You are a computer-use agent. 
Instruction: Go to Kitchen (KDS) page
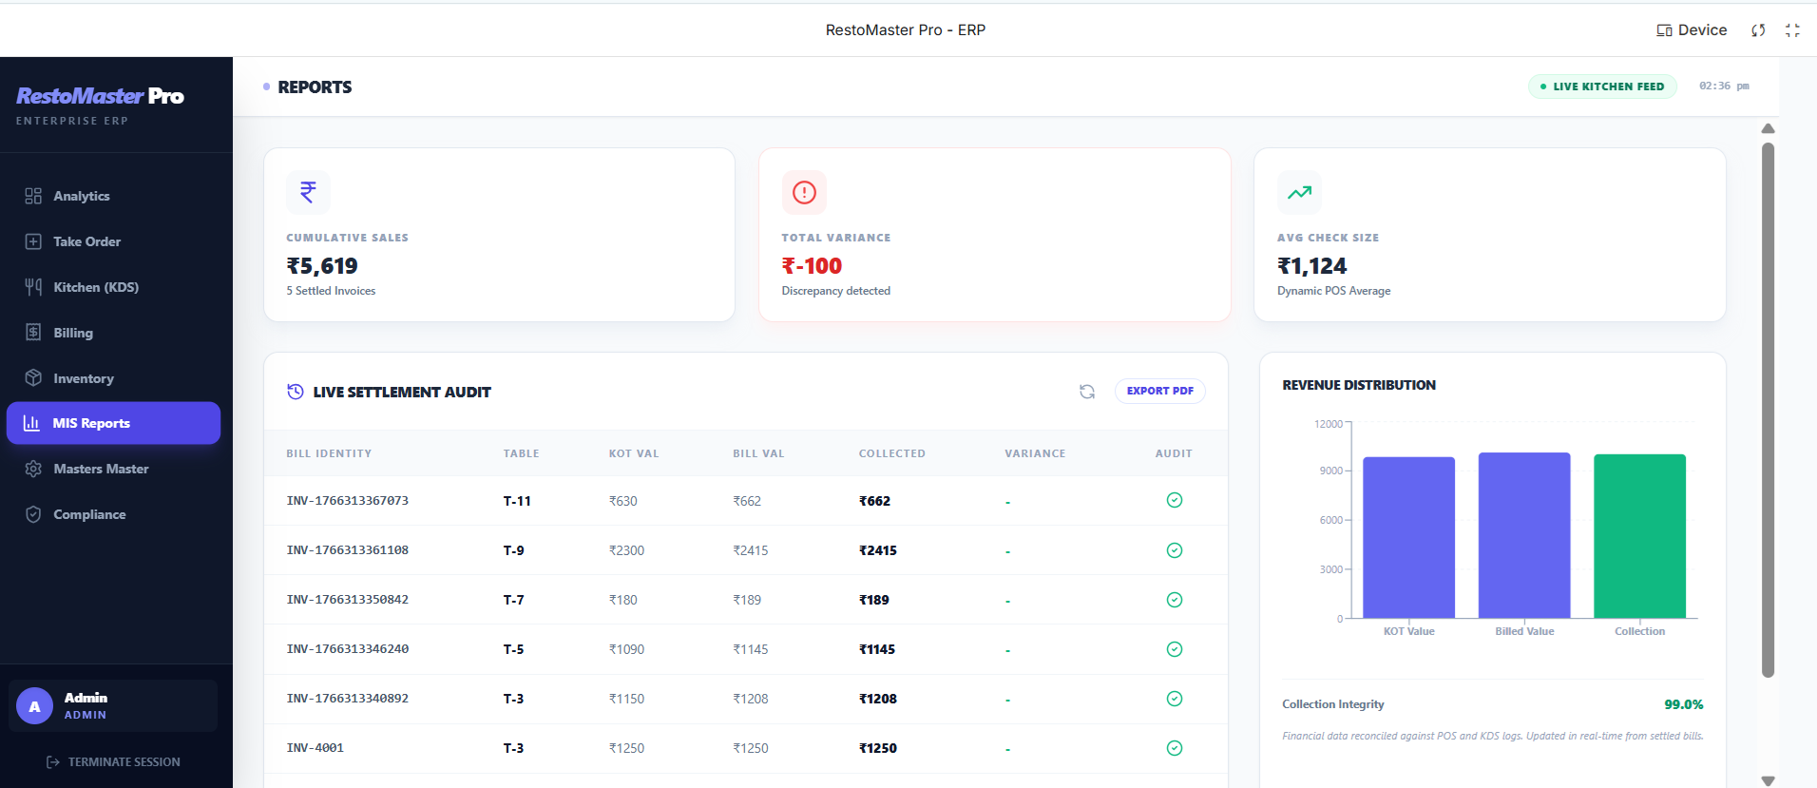point(95,287)
